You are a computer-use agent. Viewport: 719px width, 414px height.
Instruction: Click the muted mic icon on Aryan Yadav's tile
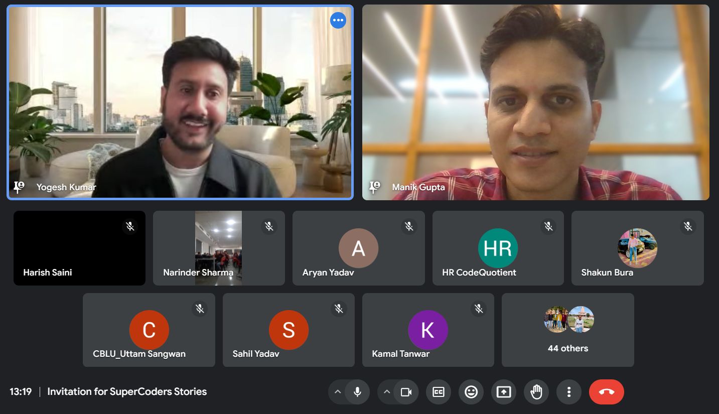coord(409,227)
